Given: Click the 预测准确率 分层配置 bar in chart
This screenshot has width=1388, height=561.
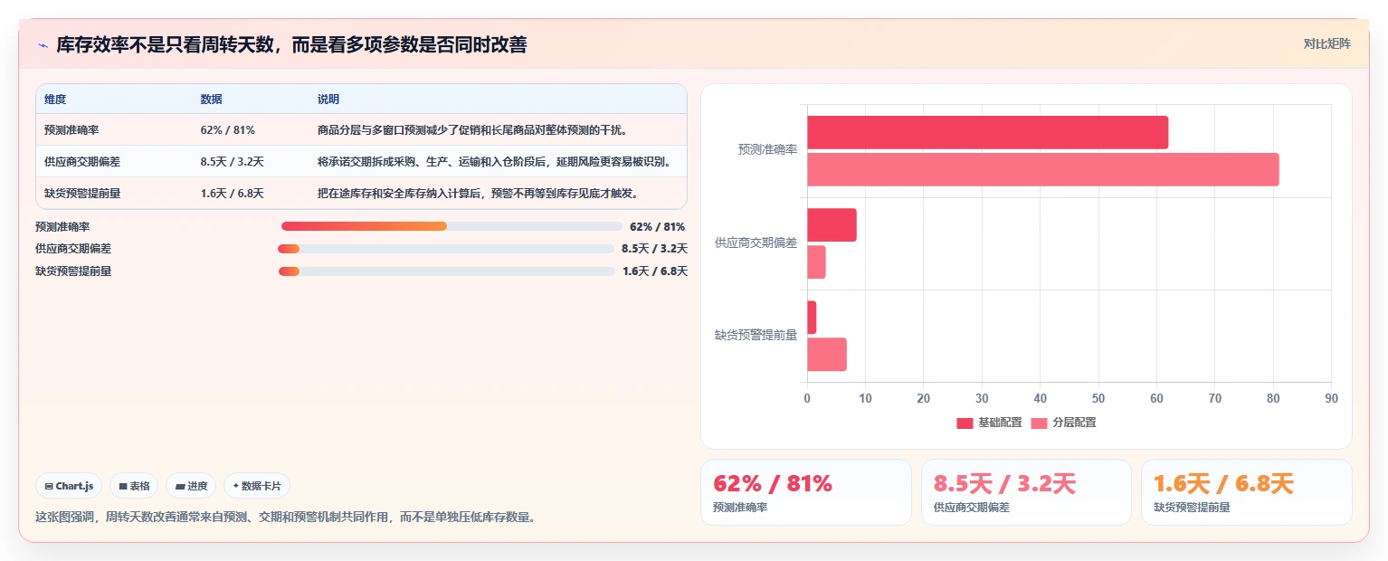Looking at the screenshot, I should pos(1042,170).
